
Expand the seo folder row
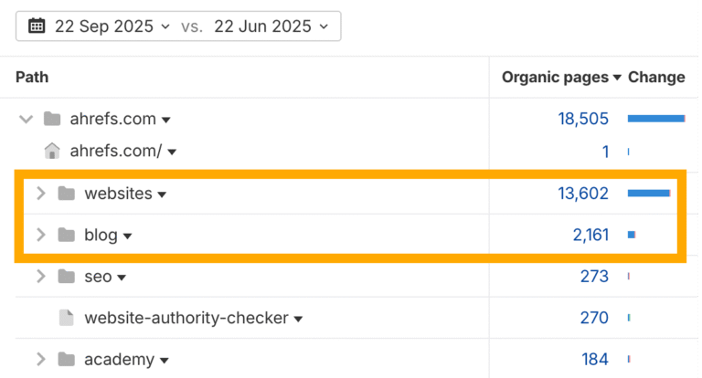40,277
